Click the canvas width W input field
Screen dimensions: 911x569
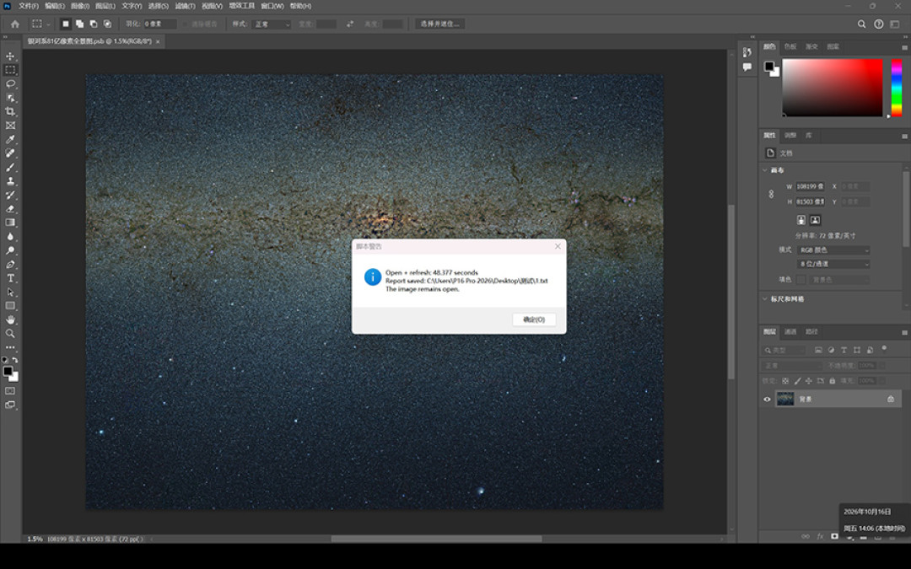[811, 187]
